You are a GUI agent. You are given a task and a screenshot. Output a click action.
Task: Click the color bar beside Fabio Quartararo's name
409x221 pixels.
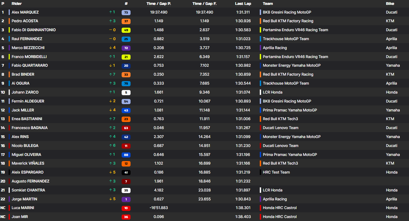9,65
